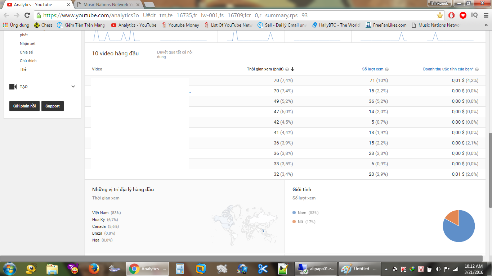
Task: Open the Snipping Tool scissors icon
Action: point(263,269)
